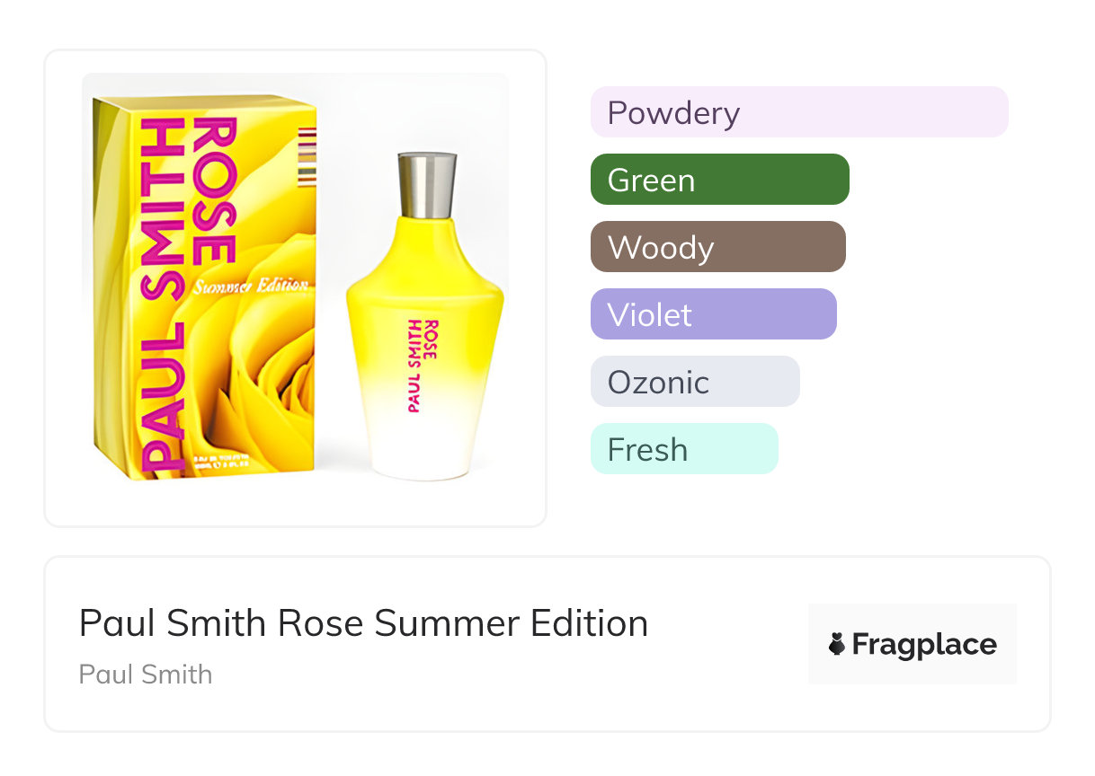
Task: Click the vertical PAUL SMITH text on box
Action: (x=162, y=296)
